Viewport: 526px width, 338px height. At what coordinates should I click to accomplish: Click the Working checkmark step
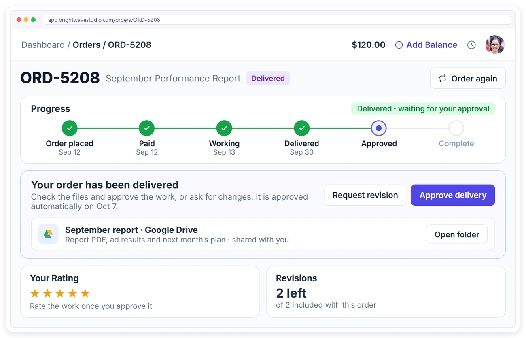click(x=224, y=128)
